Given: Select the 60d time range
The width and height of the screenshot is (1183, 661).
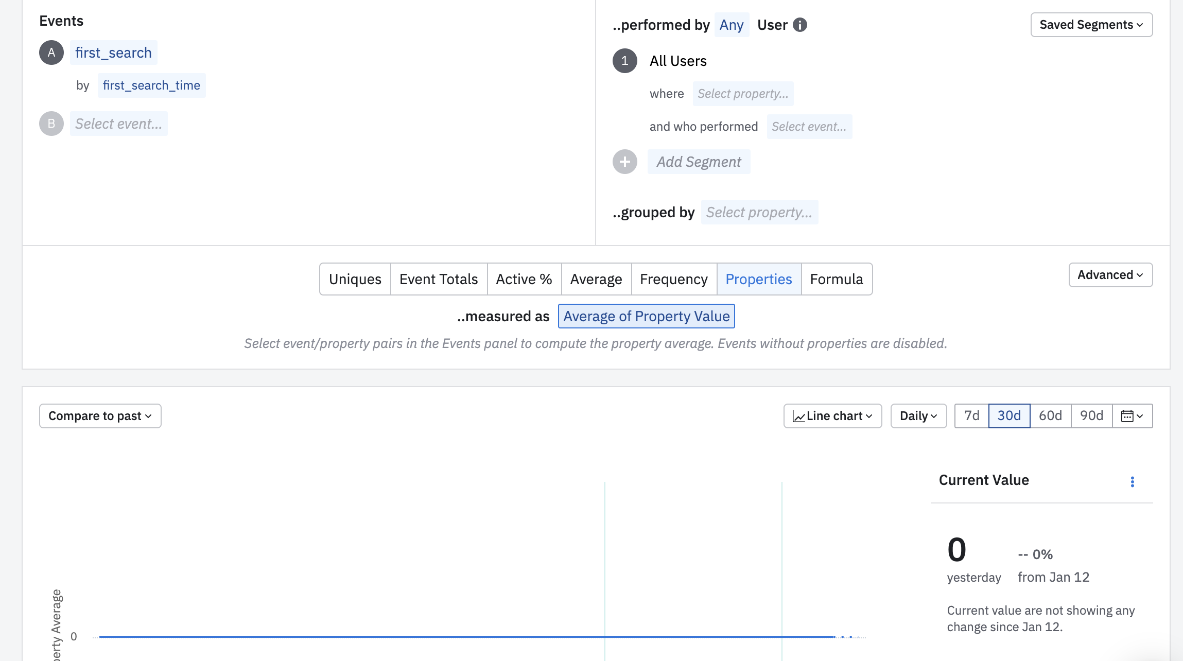Looking at the screenshot, I should click(x=1050, y=416).
